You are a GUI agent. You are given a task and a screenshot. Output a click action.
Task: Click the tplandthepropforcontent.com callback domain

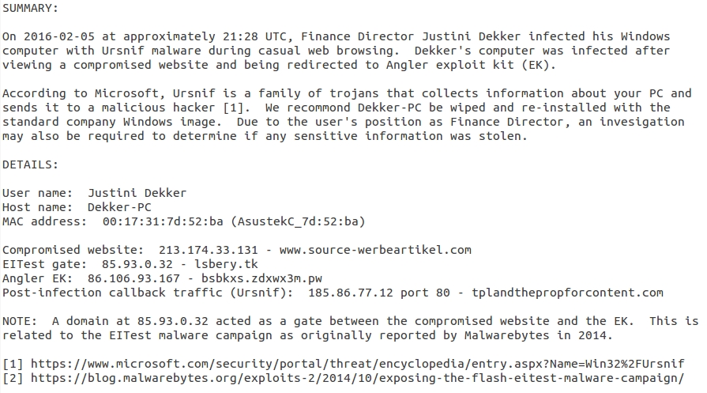pyautogui.click(x=567, y=293)
